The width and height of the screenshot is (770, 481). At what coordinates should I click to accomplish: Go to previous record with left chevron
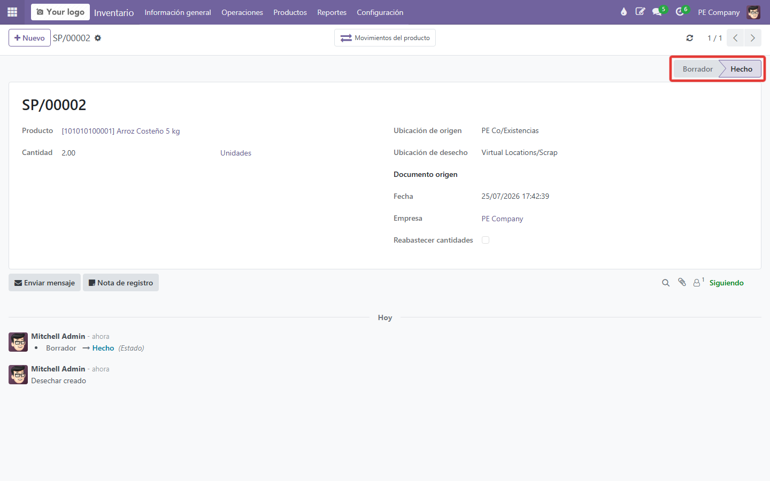pos(735,38)
